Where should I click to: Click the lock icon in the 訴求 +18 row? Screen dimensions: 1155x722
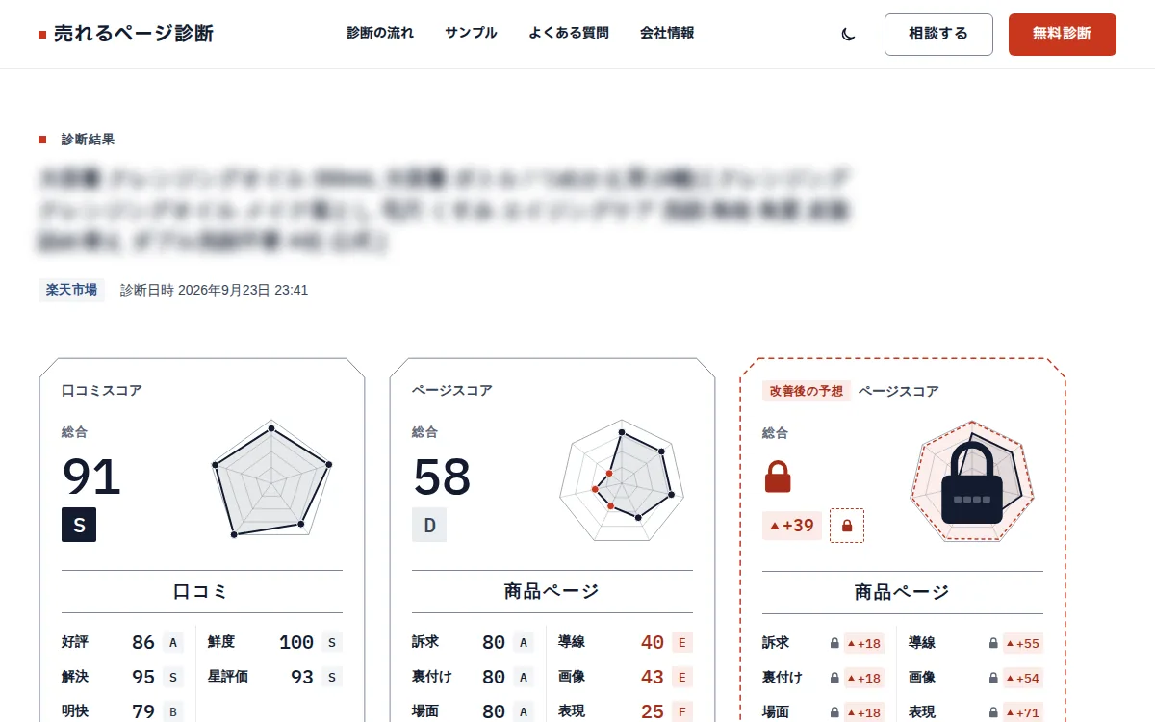pyautogui.click(x=835, y=643)
